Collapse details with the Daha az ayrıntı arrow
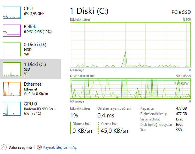 [4, 147]
